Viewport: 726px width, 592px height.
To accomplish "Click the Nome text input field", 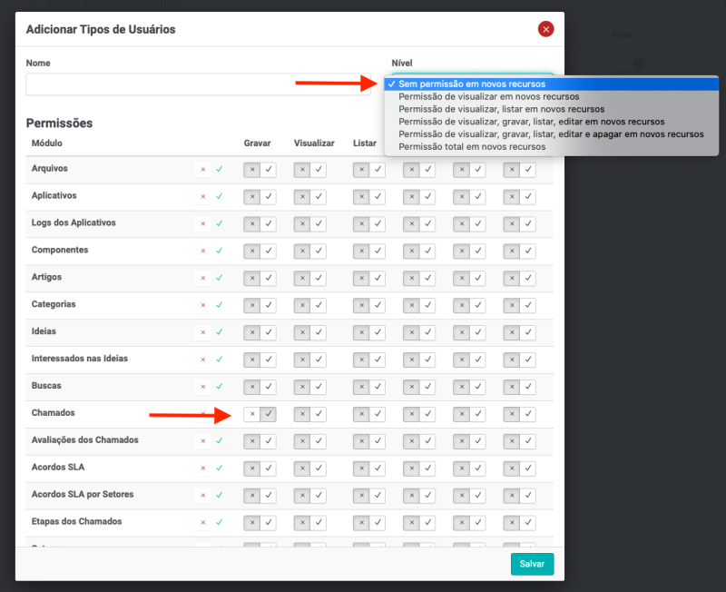I will [x=198, y=84].
